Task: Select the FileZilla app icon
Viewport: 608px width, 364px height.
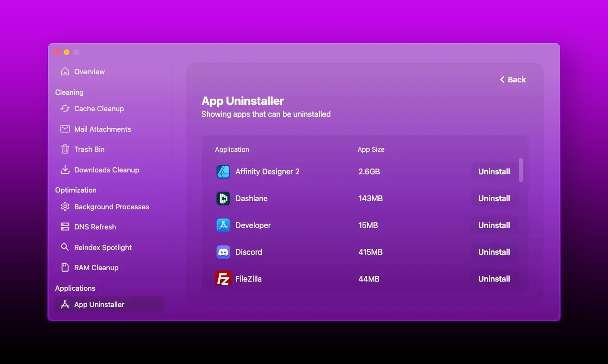Action: [224, 279]
